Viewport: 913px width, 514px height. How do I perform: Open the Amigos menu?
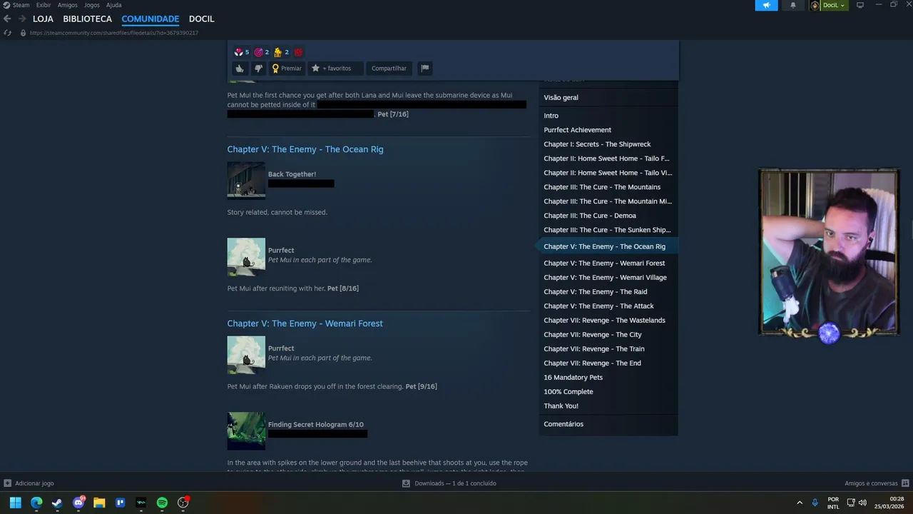click(68, 5)
